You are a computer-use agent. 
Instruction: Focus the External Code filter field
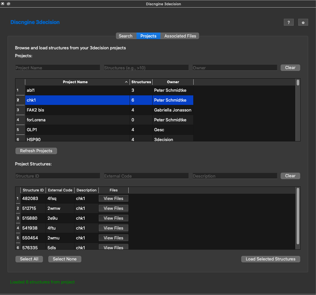pyautogui.click(x=146, y=176)
